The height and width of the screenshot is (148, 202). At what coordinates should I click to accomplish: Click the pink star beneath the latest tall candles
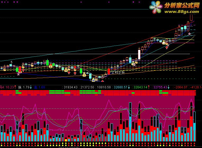point(189,34)
